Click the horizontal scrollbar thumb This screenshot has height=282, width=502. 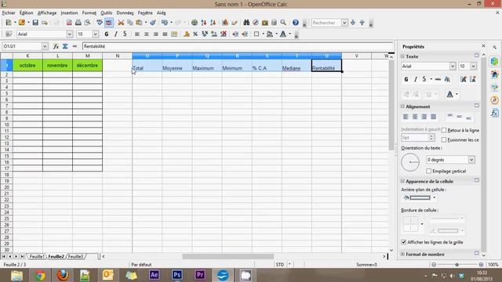click(228, 256)
